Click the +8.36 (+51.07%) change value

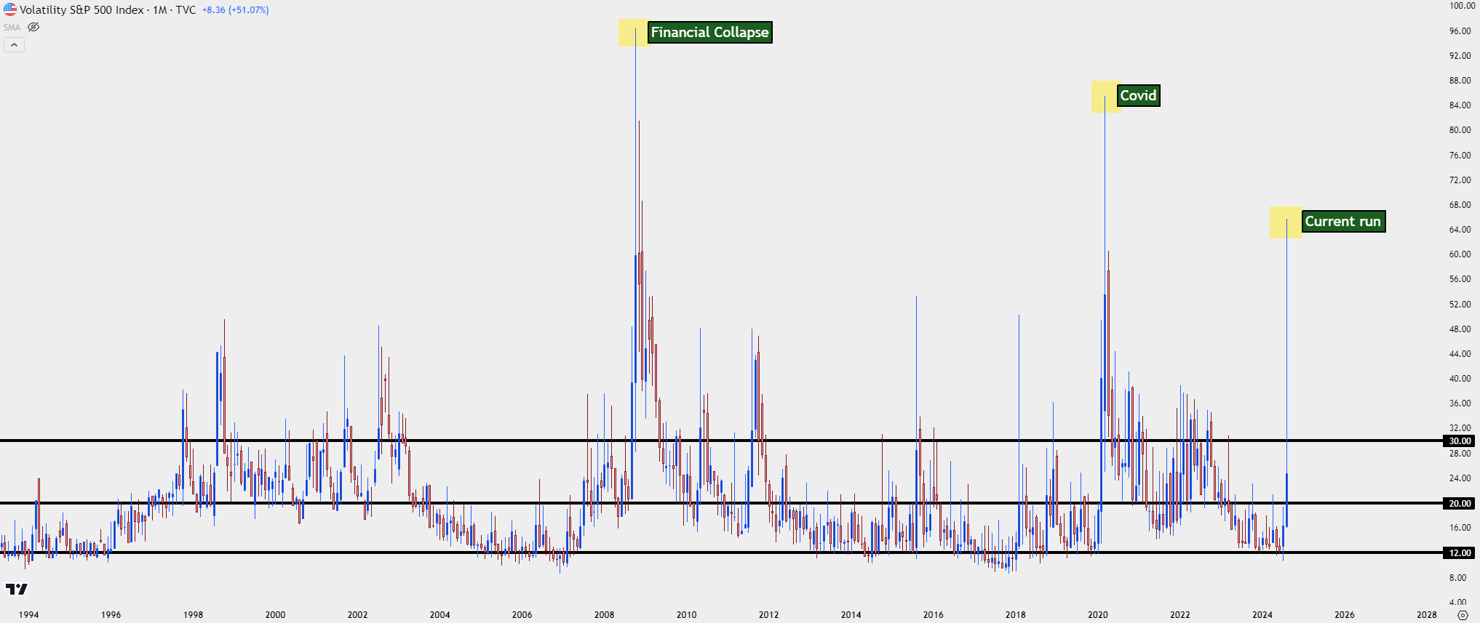(x=236, y=10)
